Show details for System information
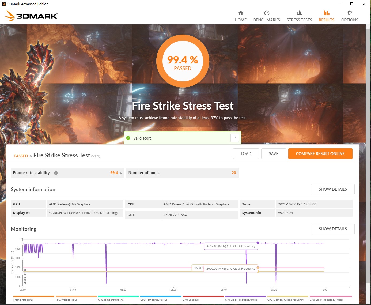This screenshot has width=371, height=305. click(333, 189)
